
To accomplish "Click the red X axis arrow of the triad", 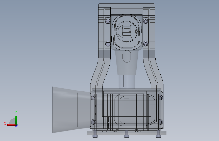I will (x=11, y=125).
